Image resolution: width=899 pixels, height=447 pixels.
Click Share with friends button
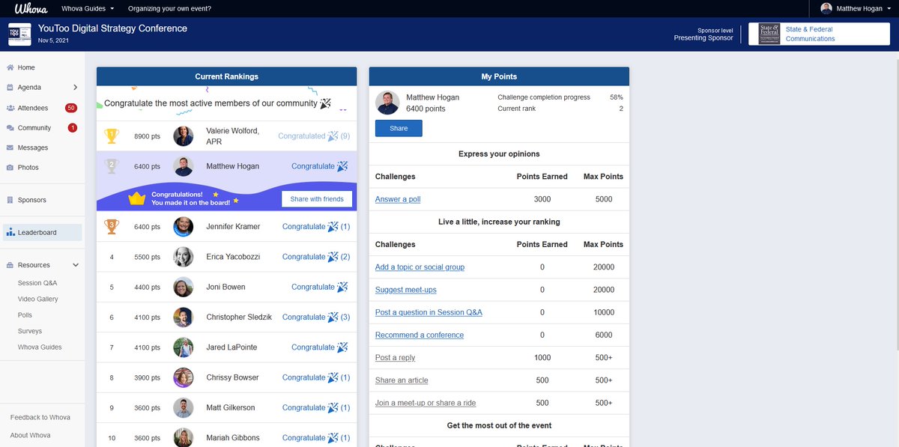(x=317, y=199)
